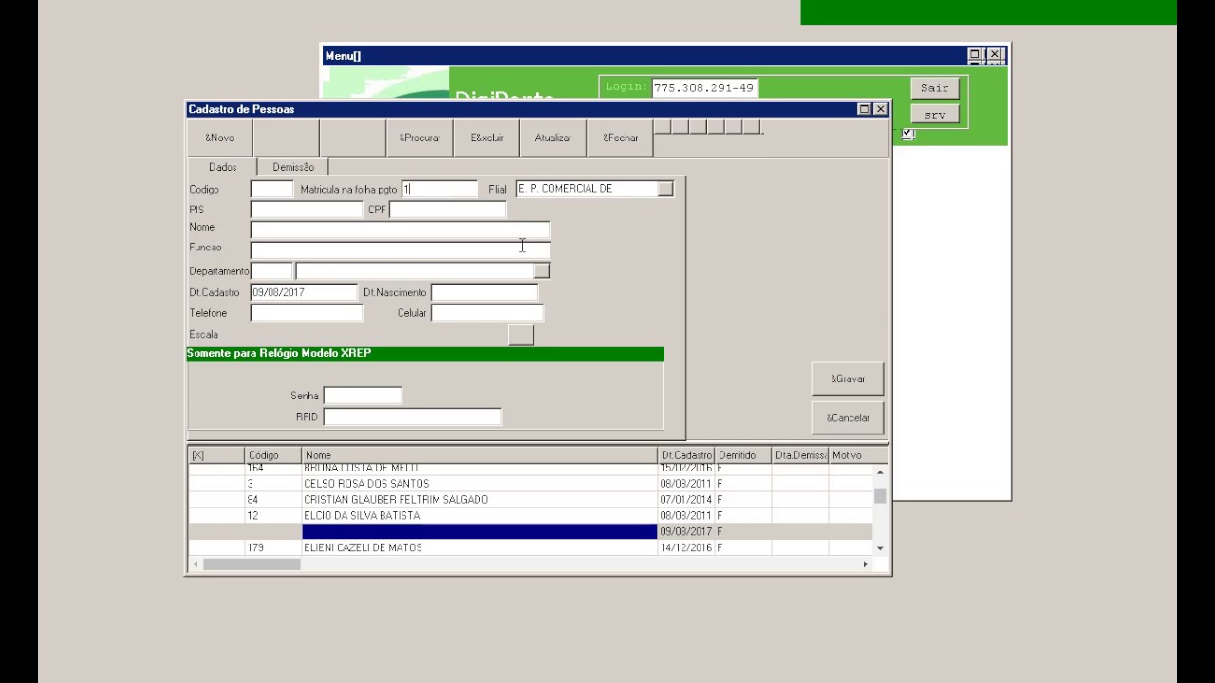Click the Funcao input field
Image resolution: width=1215 pixels, height=683 pixels.
pos(400,250)
